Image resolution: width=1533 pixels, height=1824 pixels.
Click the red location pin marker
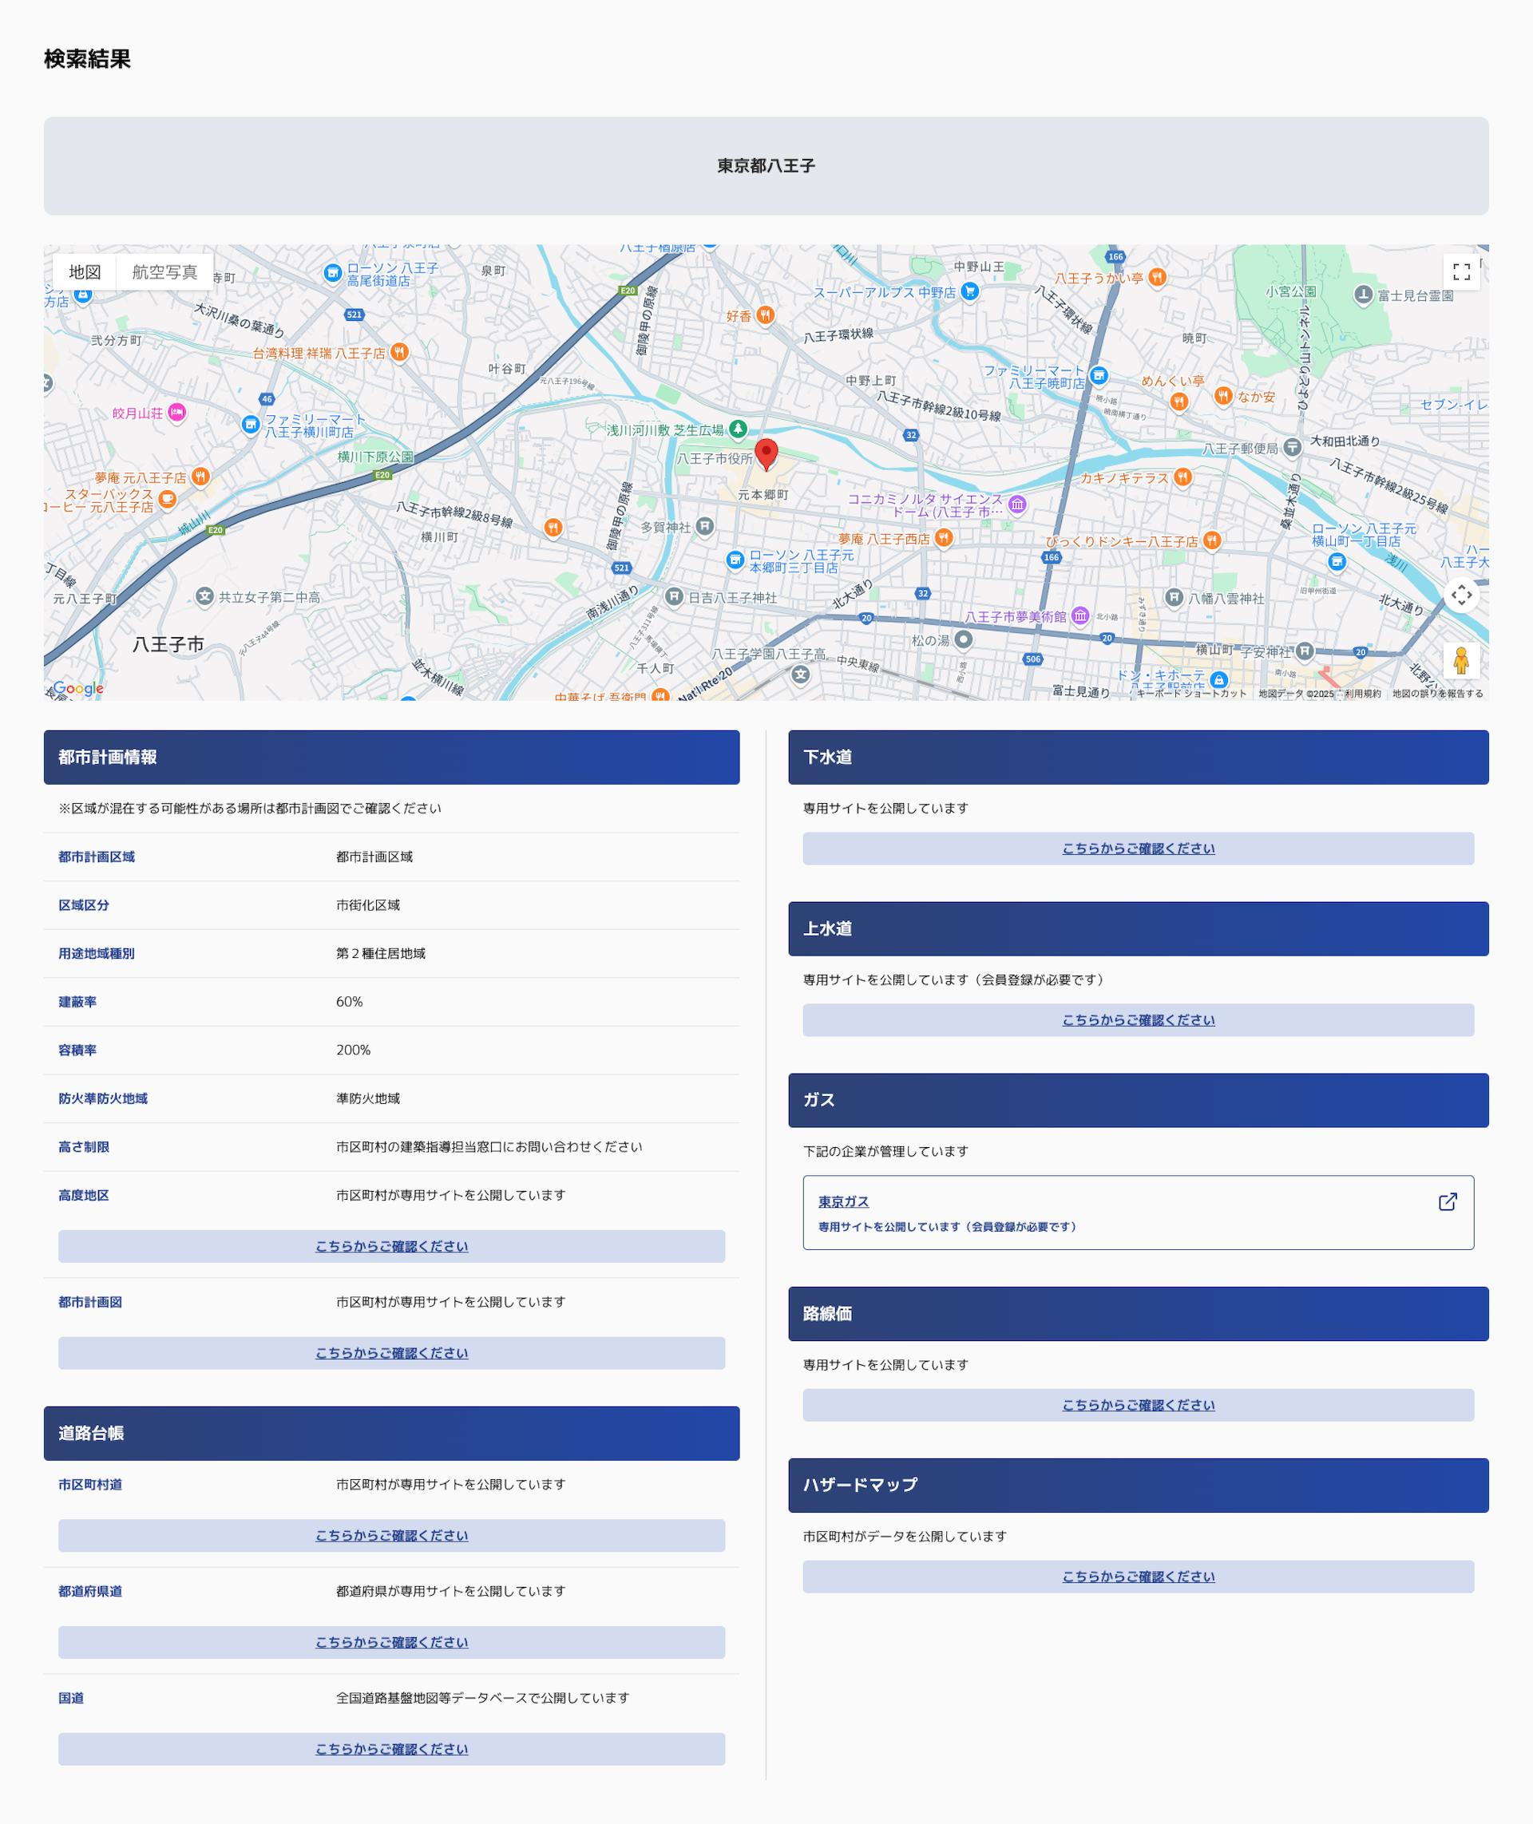click(766, 453)
